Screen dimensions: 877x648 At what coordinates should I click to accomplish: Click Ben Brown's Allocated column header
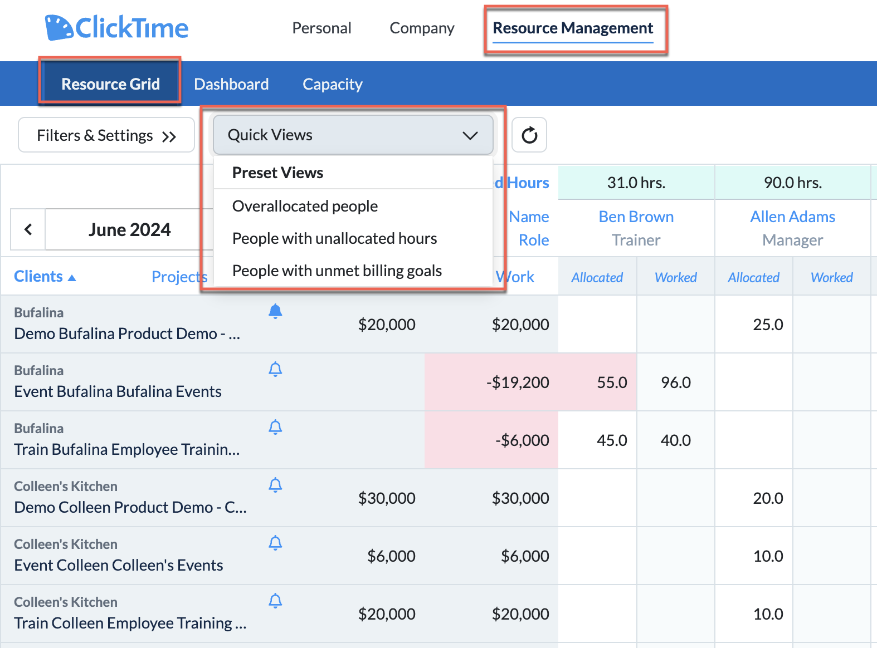(597, 277)
